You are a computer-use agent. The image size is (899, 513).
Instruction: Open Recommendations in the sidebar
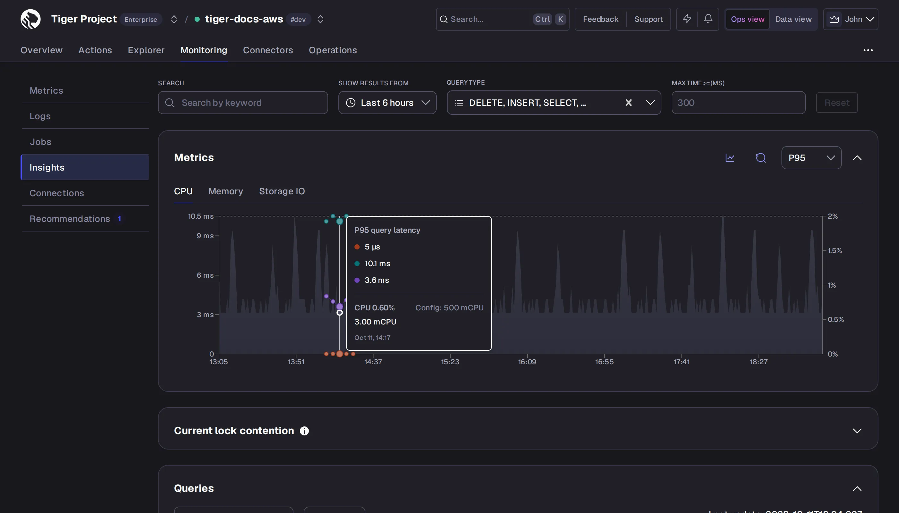click(85, 219)
